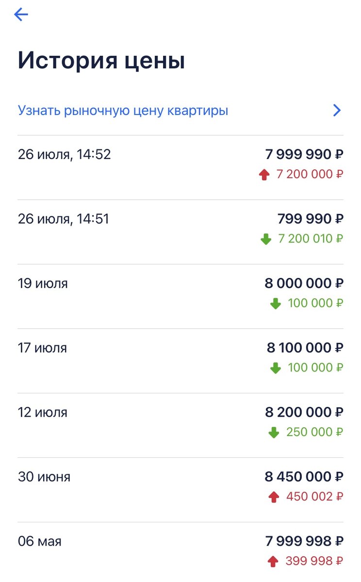The width and height of the screenshot is (361, 582).
Task: Click the 'История цены' heading
Action: coord(101,62)
